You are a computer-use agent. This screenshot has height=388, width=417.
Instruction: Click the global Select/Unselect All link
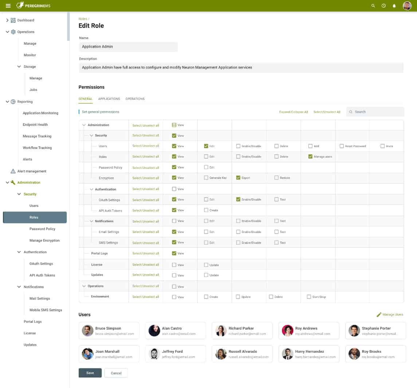click(327, 112)
